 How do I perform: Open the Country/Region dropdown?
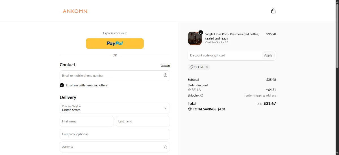(x=115, y=108)
